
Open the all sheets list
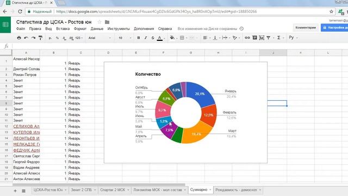pyautogui.click(x=23, y=191)
